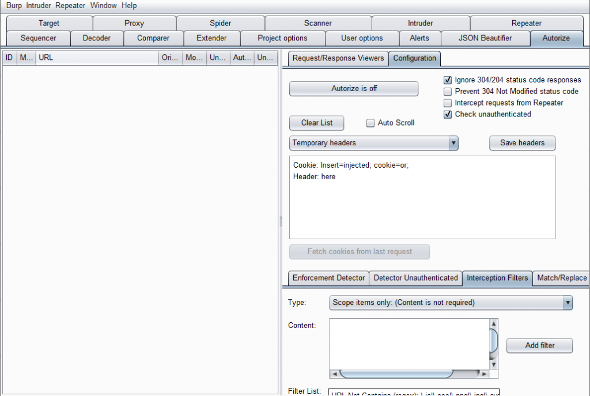Switch to the Spider tab
Viewport: 590px width, 396px height.
221,23
